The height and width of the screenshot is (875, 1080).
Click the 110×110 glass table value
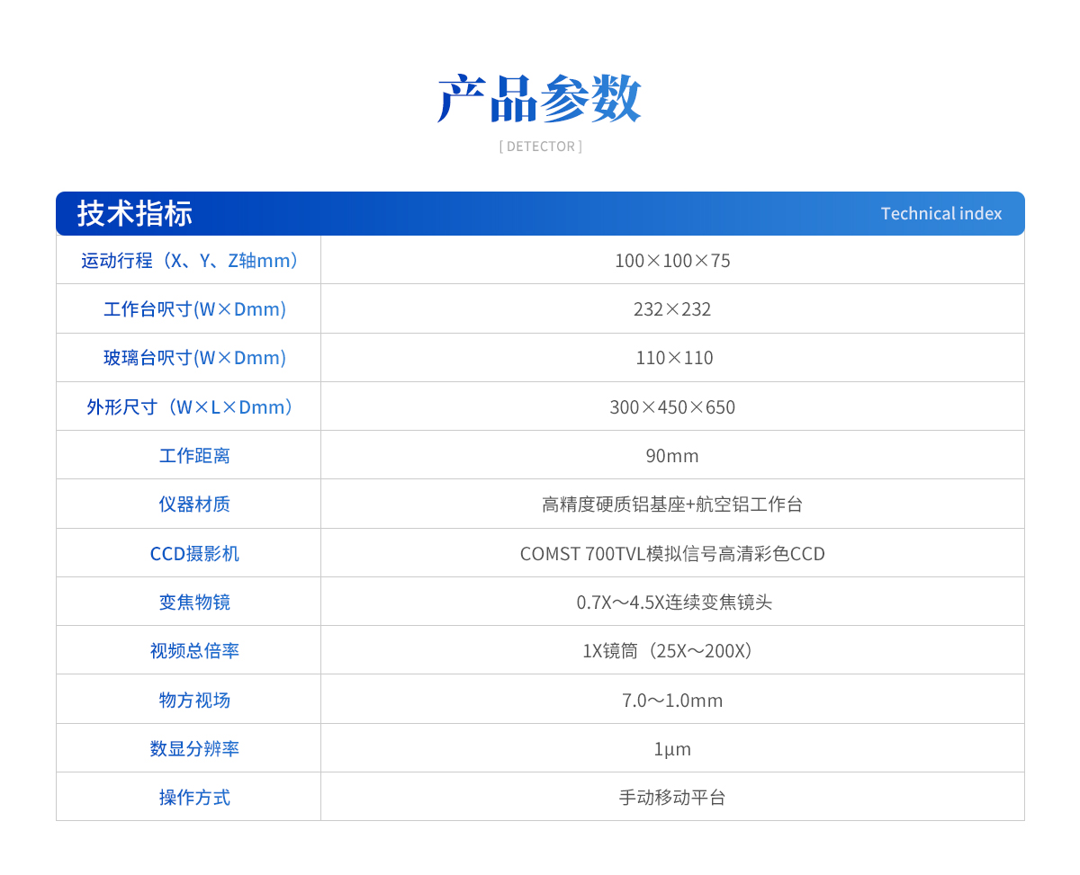coord(674,358)
